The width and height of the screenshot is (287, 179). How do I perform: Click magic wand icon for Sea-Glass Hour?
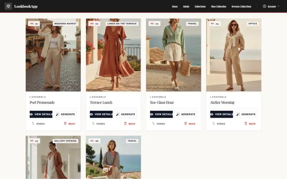(178, 114)
